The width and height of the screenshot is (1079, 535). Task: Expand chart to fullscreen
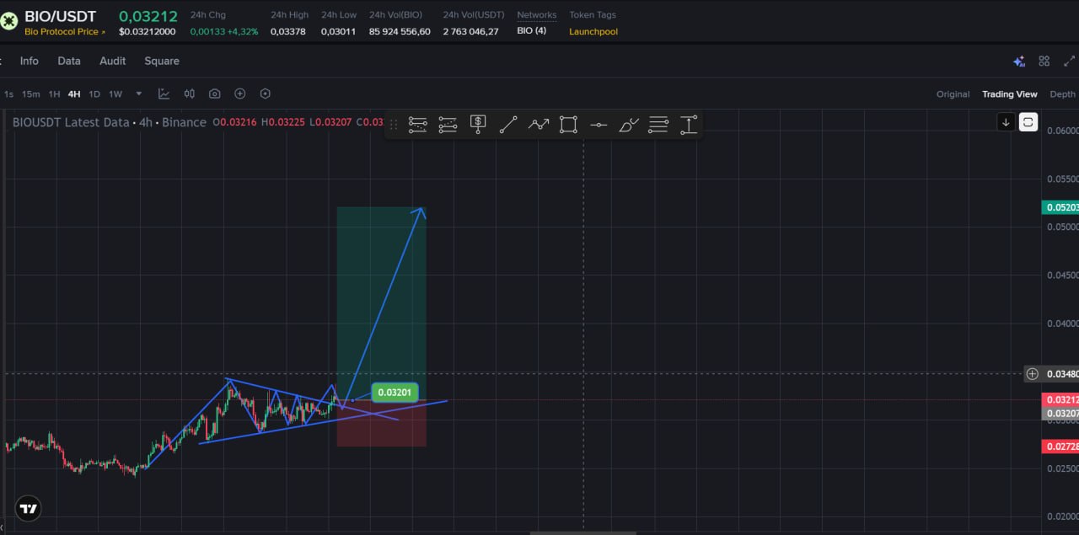click(x=1070, y=61)
